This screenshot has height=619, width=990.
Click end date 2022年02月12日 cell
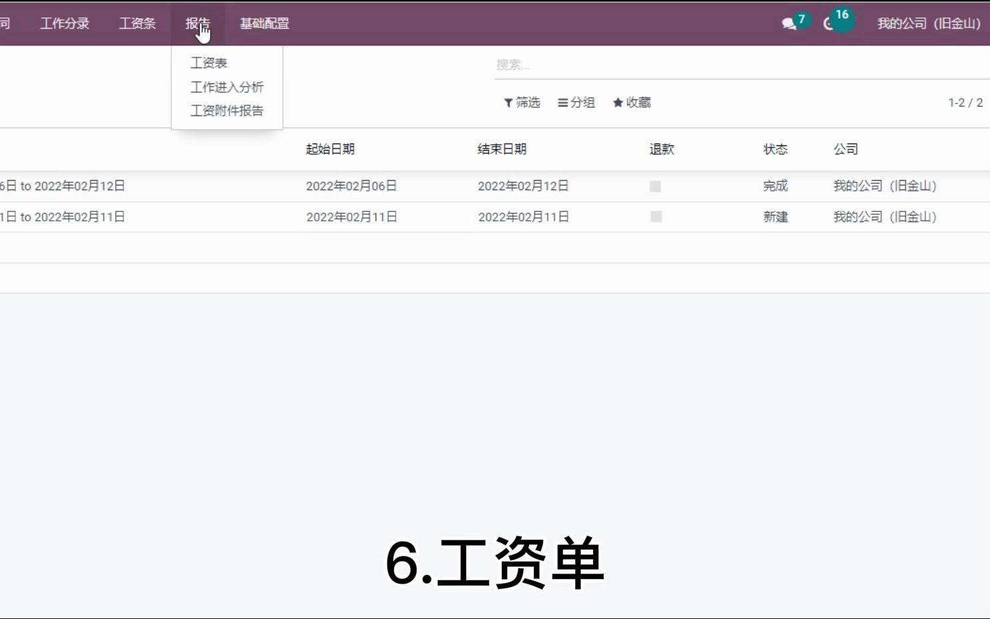[524, 186]
